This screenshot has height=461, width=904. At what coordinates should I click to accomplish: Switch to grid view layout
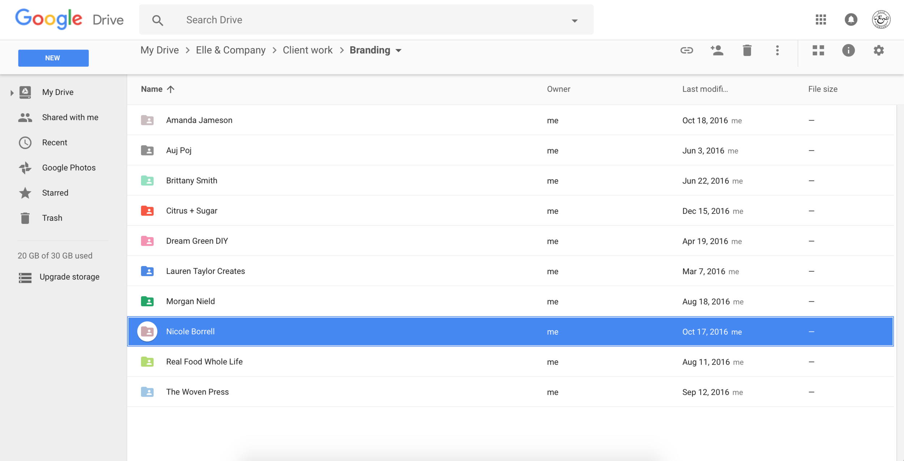(818, 50)
